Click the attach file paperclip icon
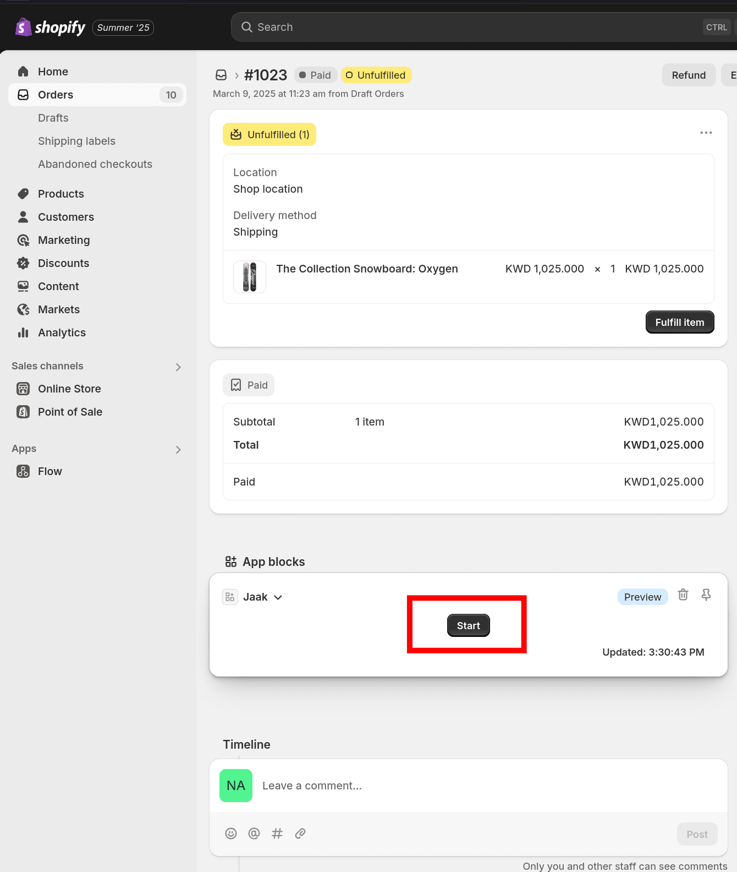Screen dimensions: 737x872 coord(300,833)
